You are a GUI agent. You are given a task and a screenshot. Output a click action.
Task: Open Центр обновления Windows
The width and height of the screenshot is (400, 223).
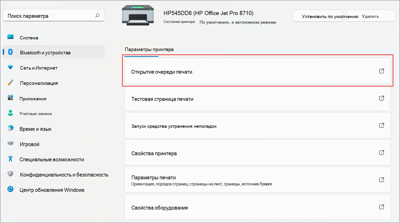[54, 190]
